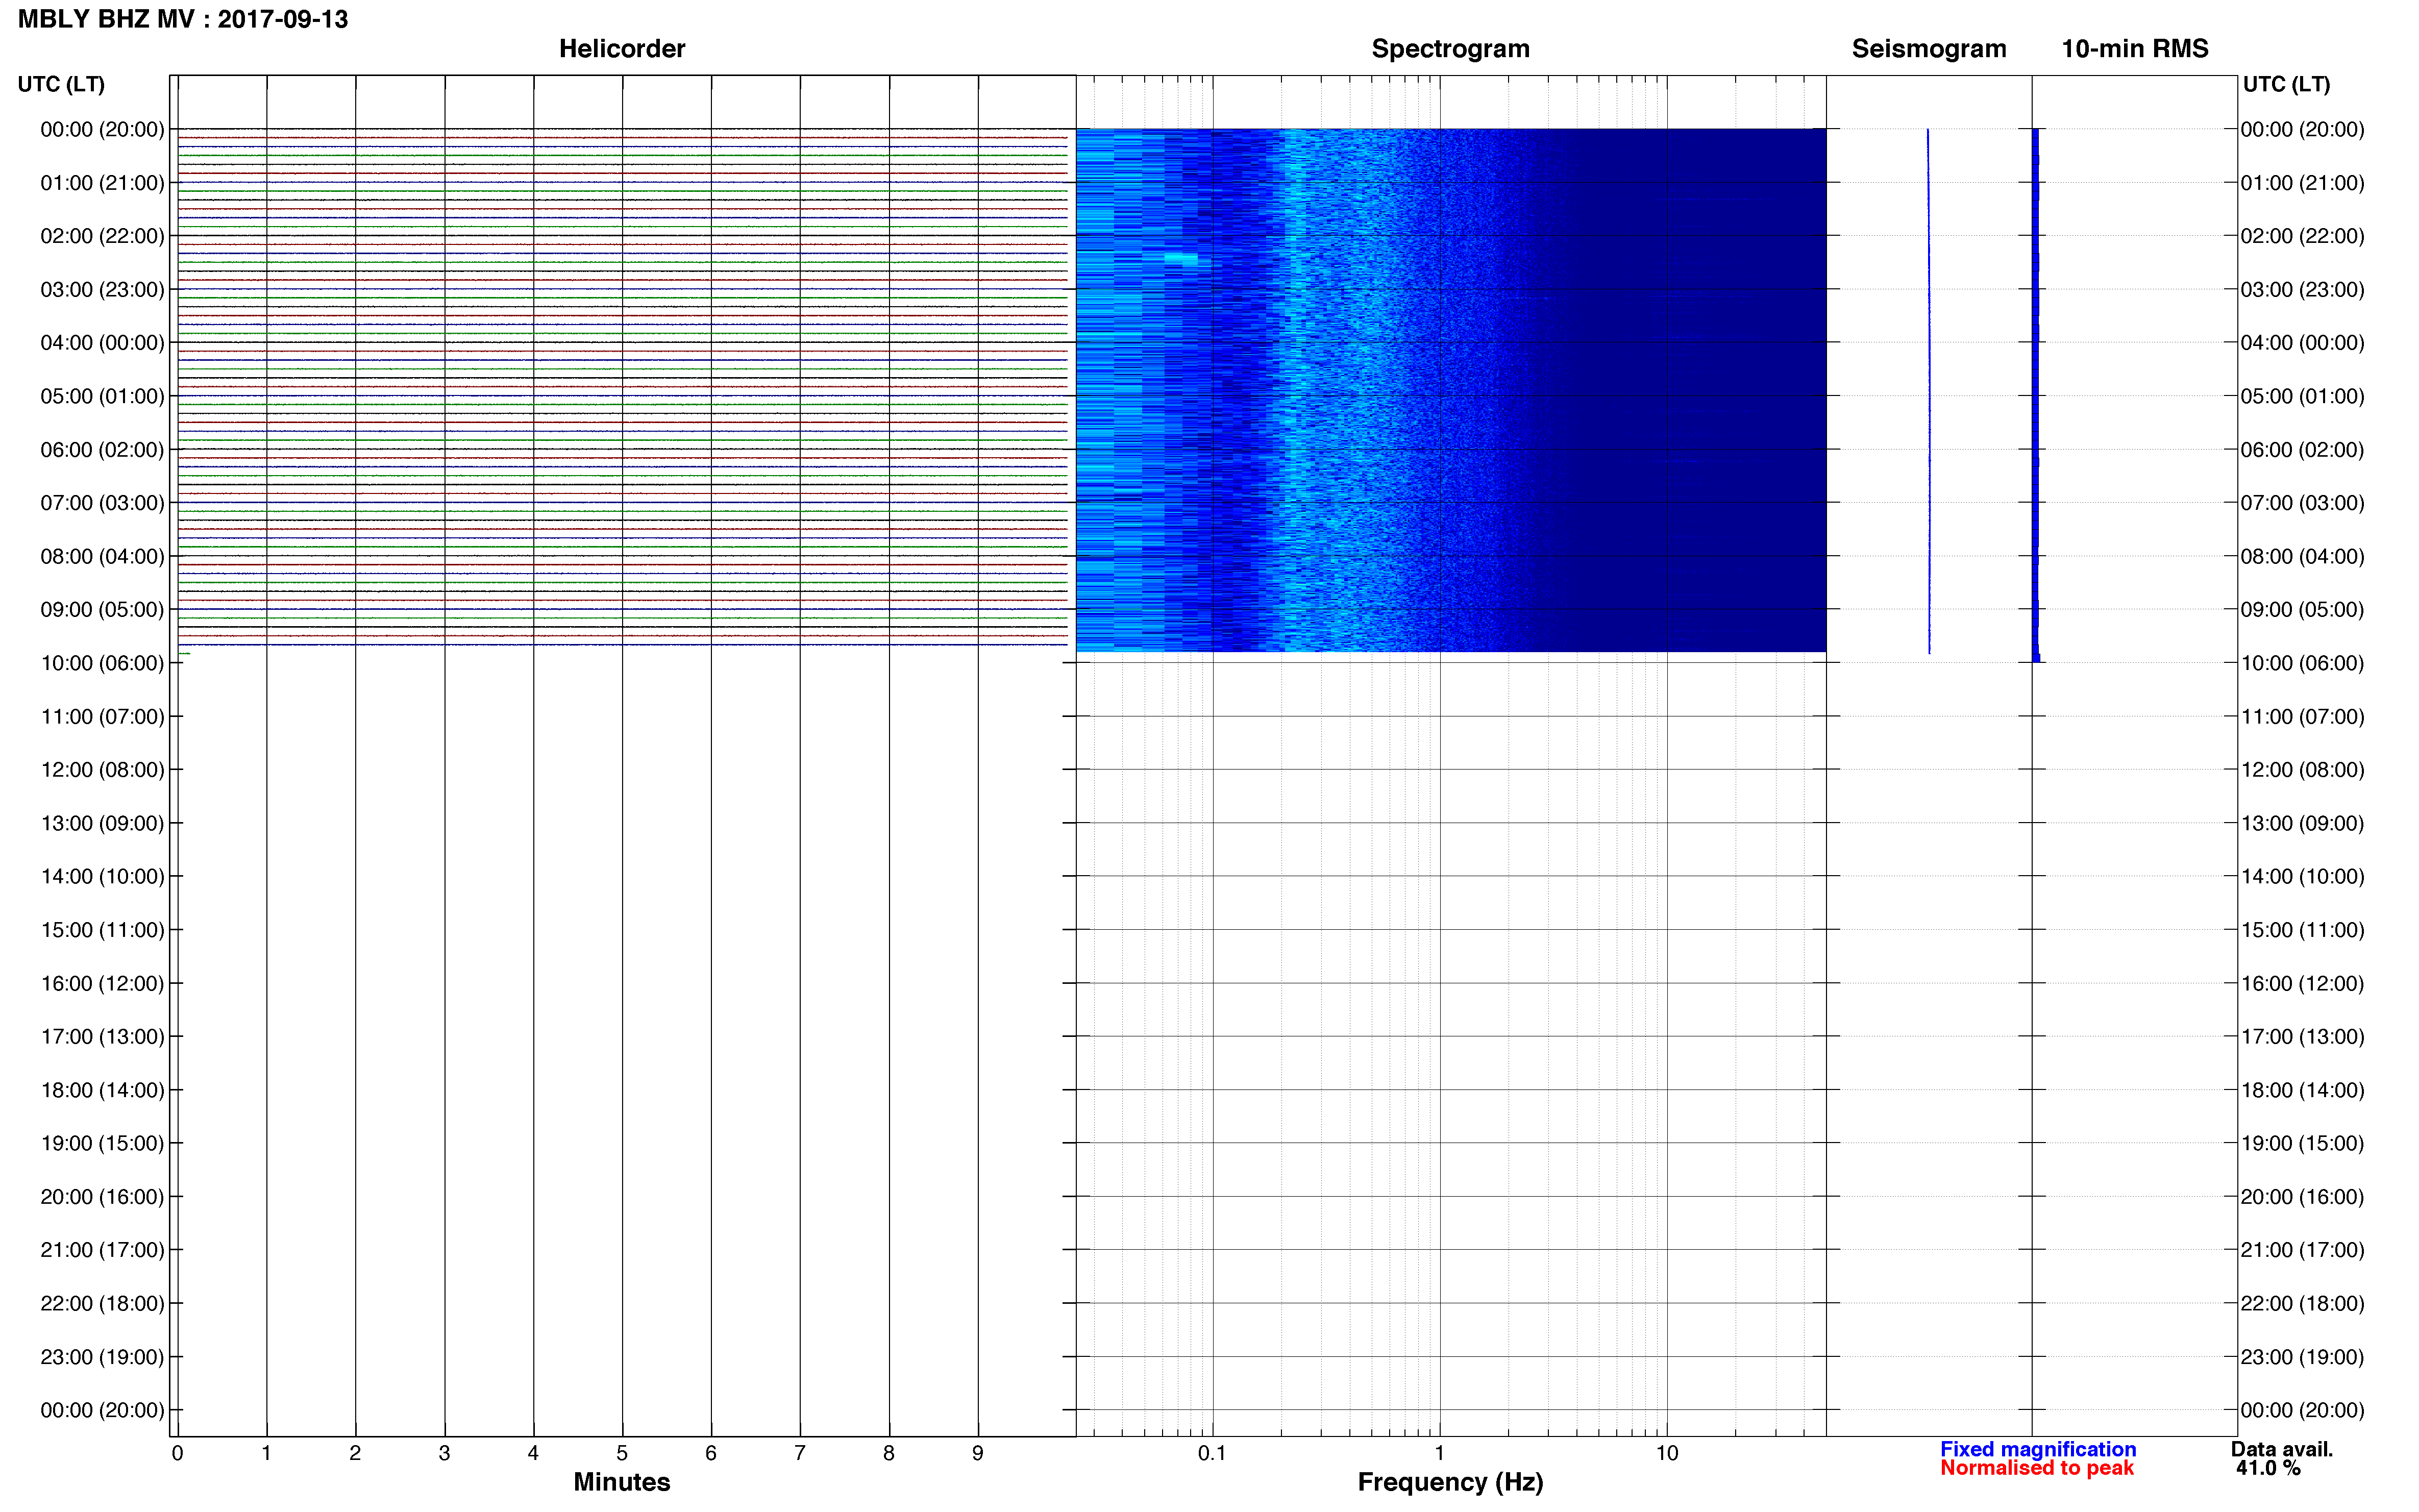Click "15:00 (11:00)" on the left time axis
2419x1512 pixels.
click(x=102, y=930)
